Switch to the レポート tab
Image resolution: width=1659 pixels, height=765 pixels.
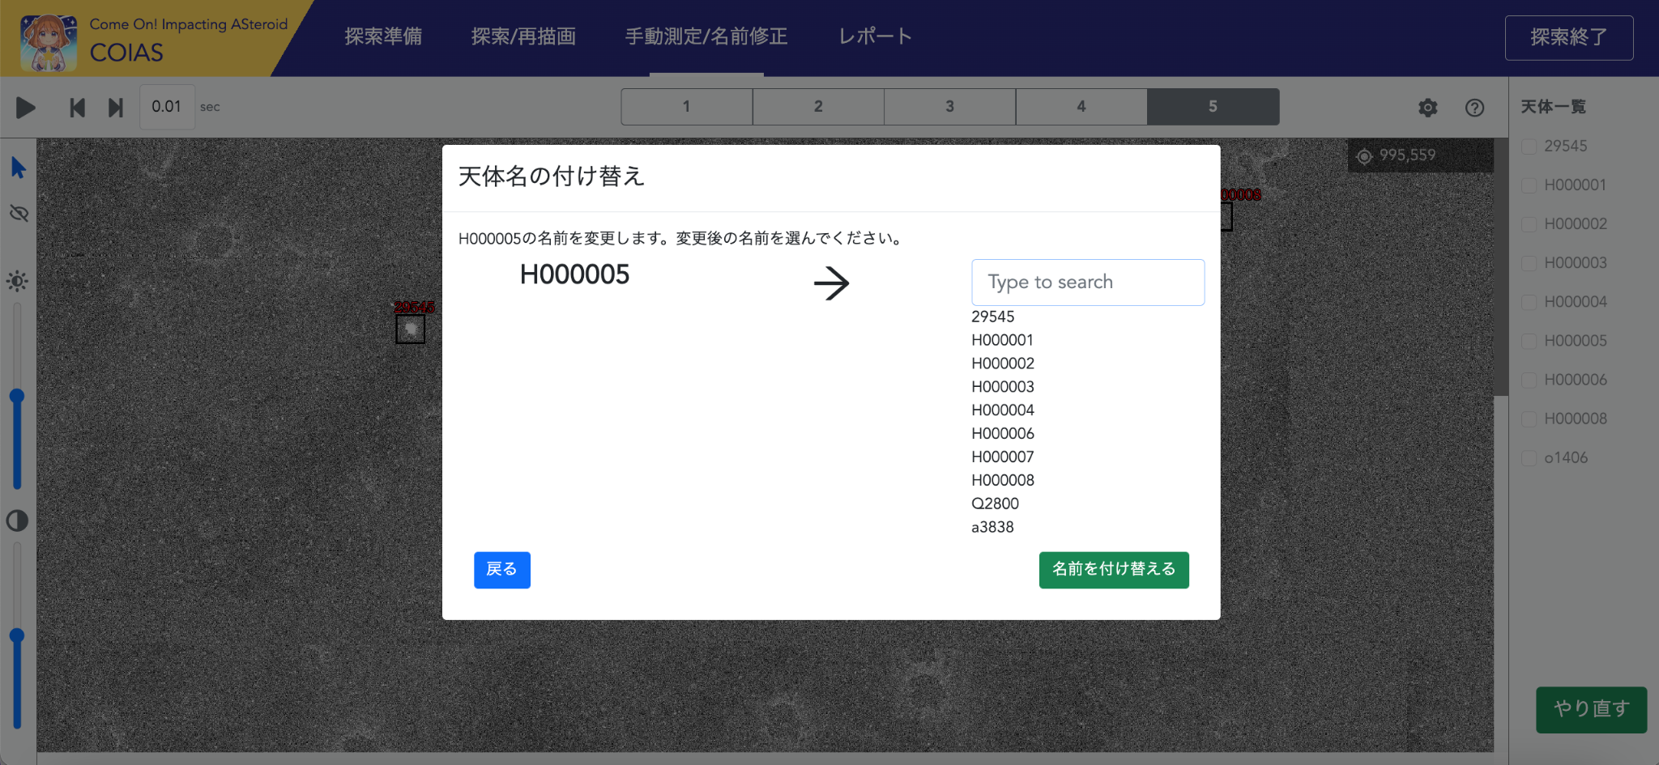click(x=874, y=36)
